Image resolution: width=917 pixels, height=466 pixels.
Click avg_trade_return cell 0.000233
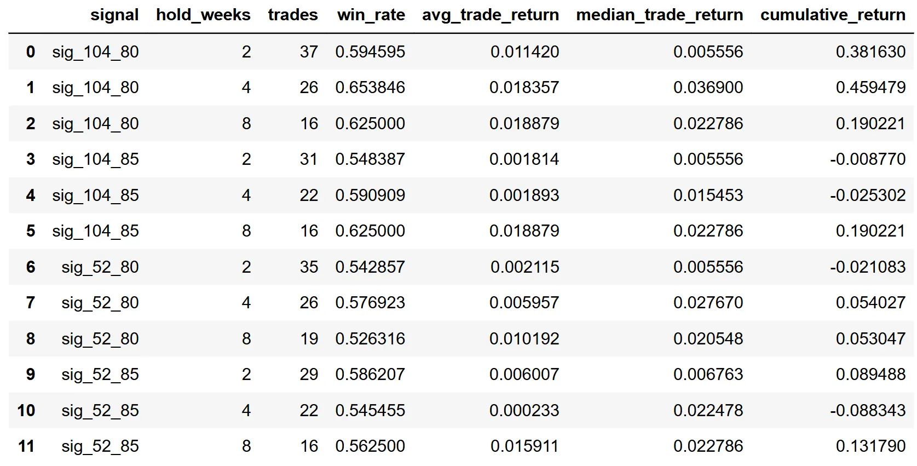[524, 411]
